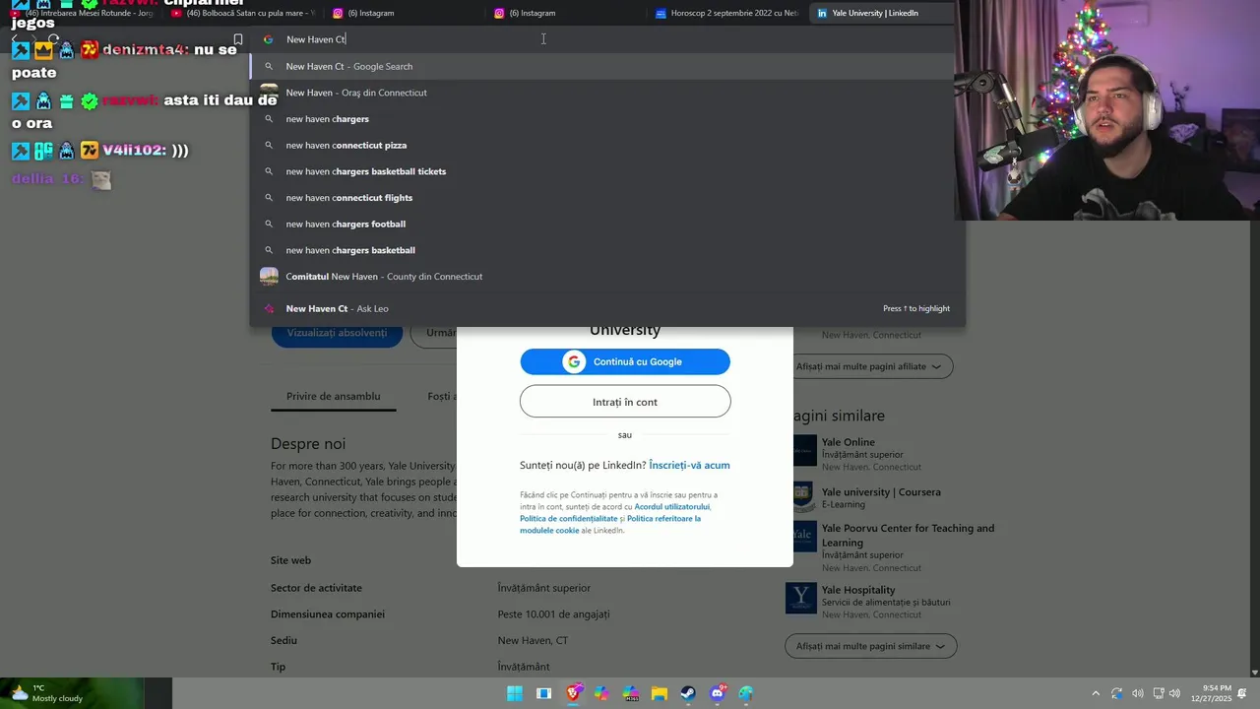Open Task View from the taskbar
This screenshot has height=709, width=1260.
(543, 693)
